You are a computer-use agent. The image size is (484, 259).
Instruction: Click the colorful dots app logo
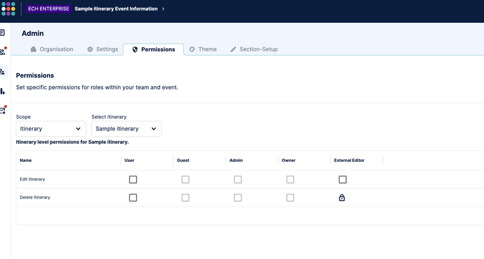click(x=8, y=8)
